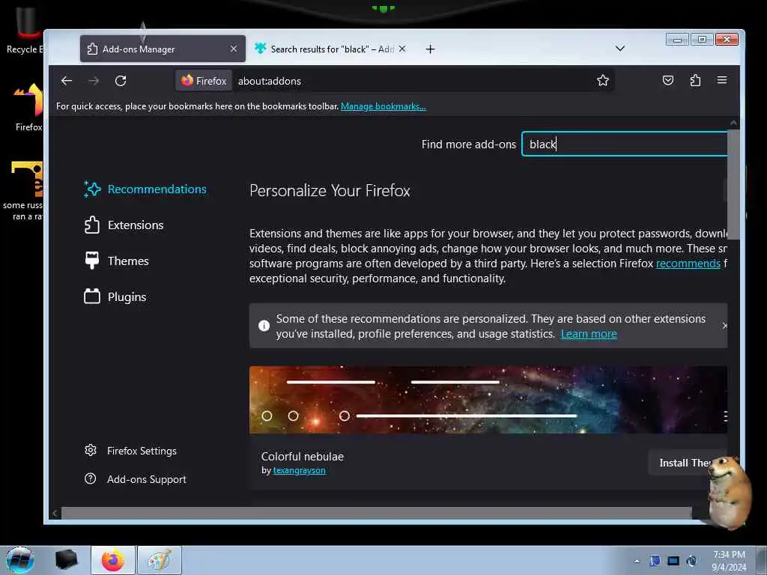Close the Add-ons Manager tab
767x575 pixels.
[x=234, y=49]
